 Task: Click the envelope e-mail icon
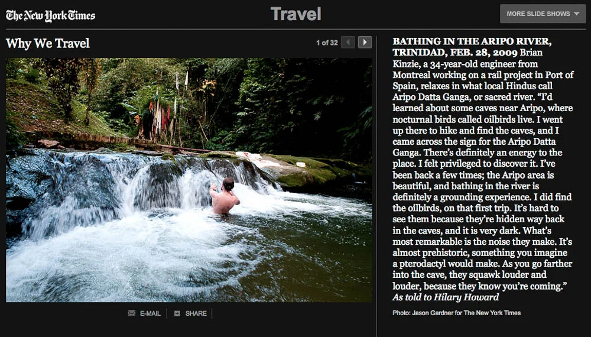pyautogui.click(x=132, y=313)
